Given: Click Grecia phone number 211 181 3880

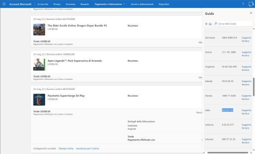Looking at the screenshot, I should click(x=229, y=52).
